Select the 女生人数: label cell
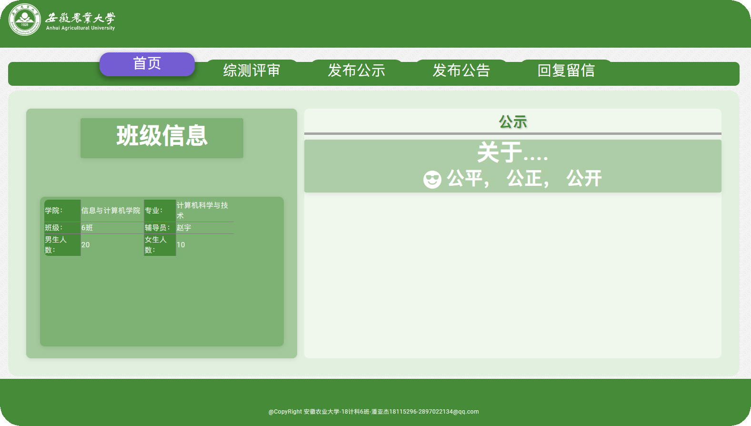The height and width of the screenshot is (426, 751). point(160,245)
